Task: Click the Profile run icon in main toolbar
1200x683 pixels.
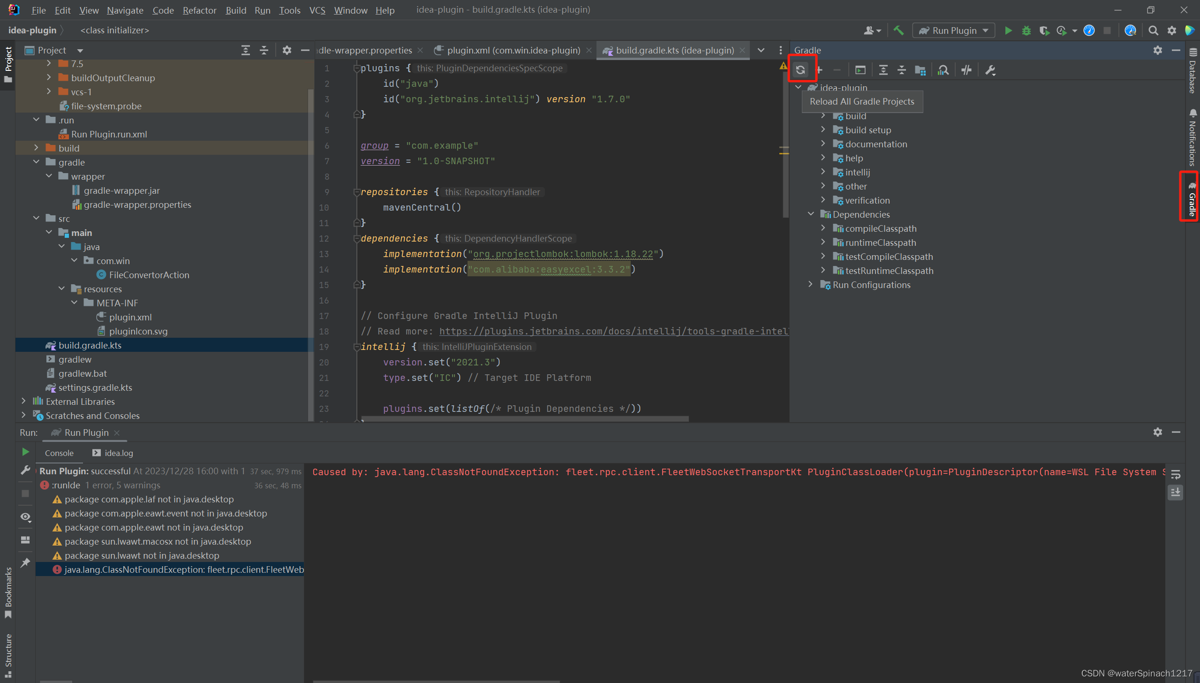Action: 1062,30
